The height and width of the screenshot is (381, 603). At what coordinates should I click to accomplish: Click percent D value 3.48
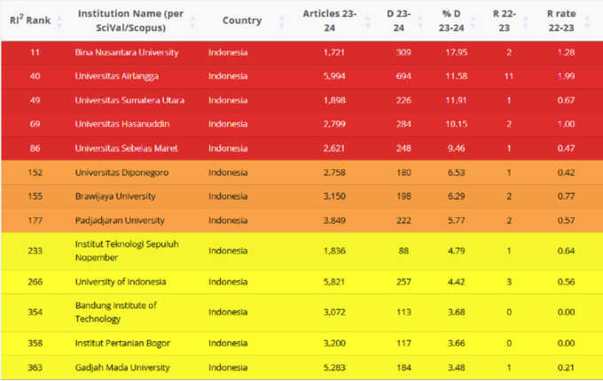(457, 368)
